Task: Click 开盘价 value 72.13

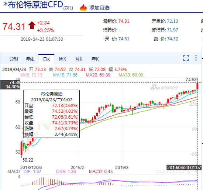Action: 172,21
